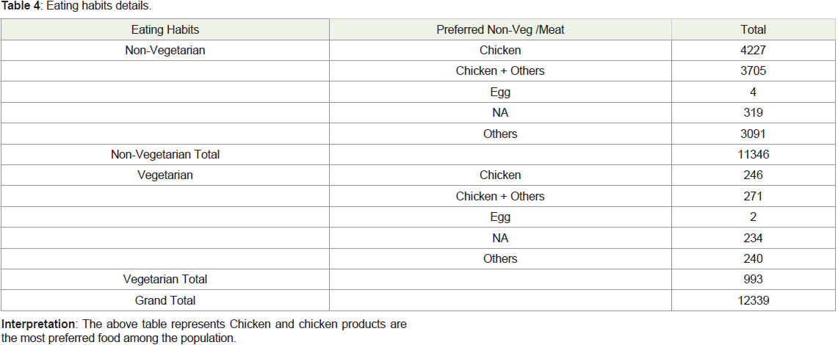Select the grand total value 12339
This screenshot has width=838, height=345.
click(x=753, y=300)
